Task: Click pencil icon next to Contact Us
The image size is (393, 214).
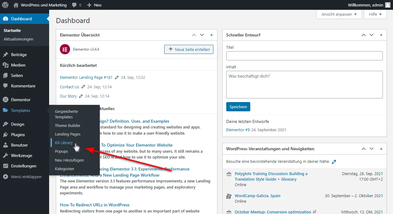Action: [x=83, y=87]
